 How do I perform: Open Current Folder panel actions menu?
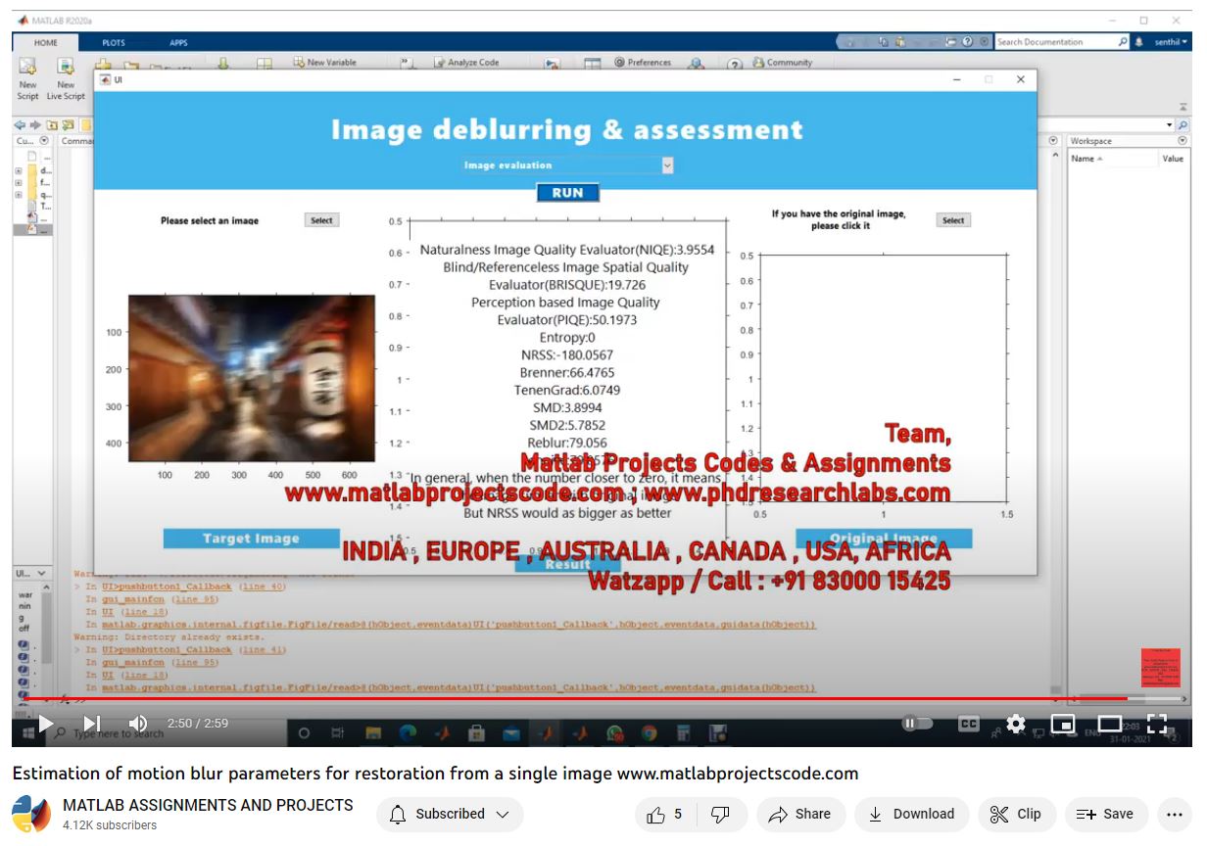coord(44,141)
